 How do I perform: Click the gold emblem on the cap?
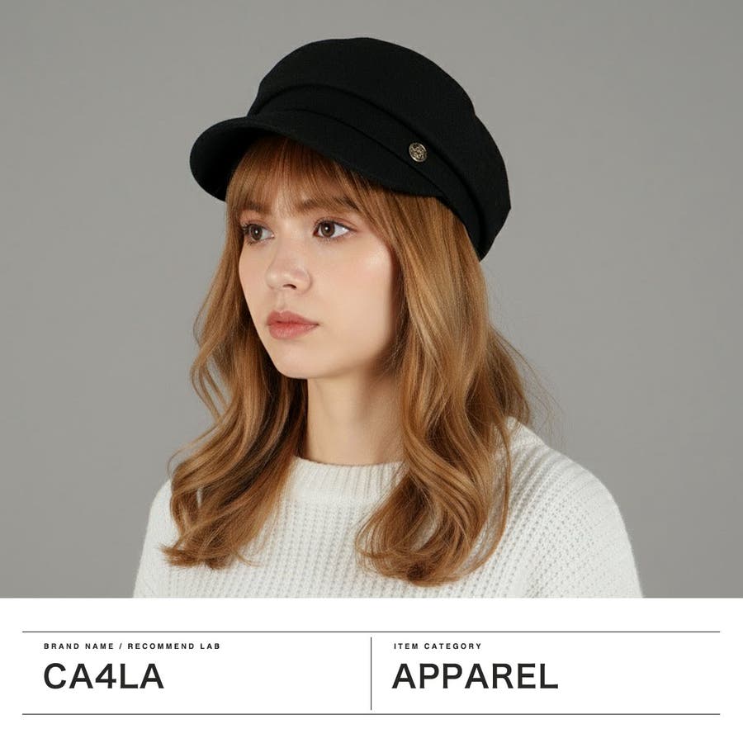click(418, 152)
